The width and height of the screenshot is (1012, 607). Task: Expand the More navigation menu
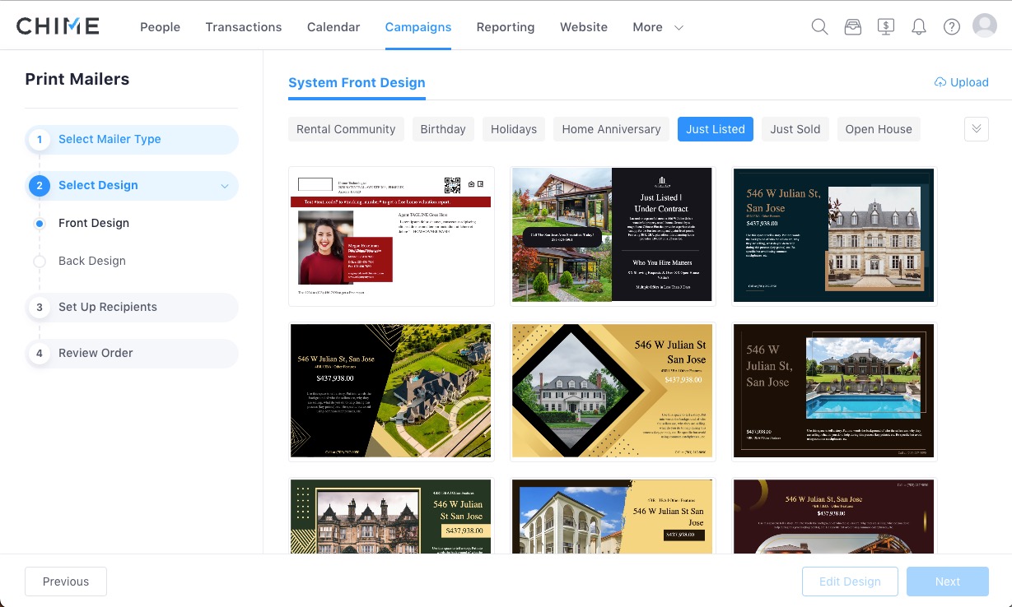point(658,27)
